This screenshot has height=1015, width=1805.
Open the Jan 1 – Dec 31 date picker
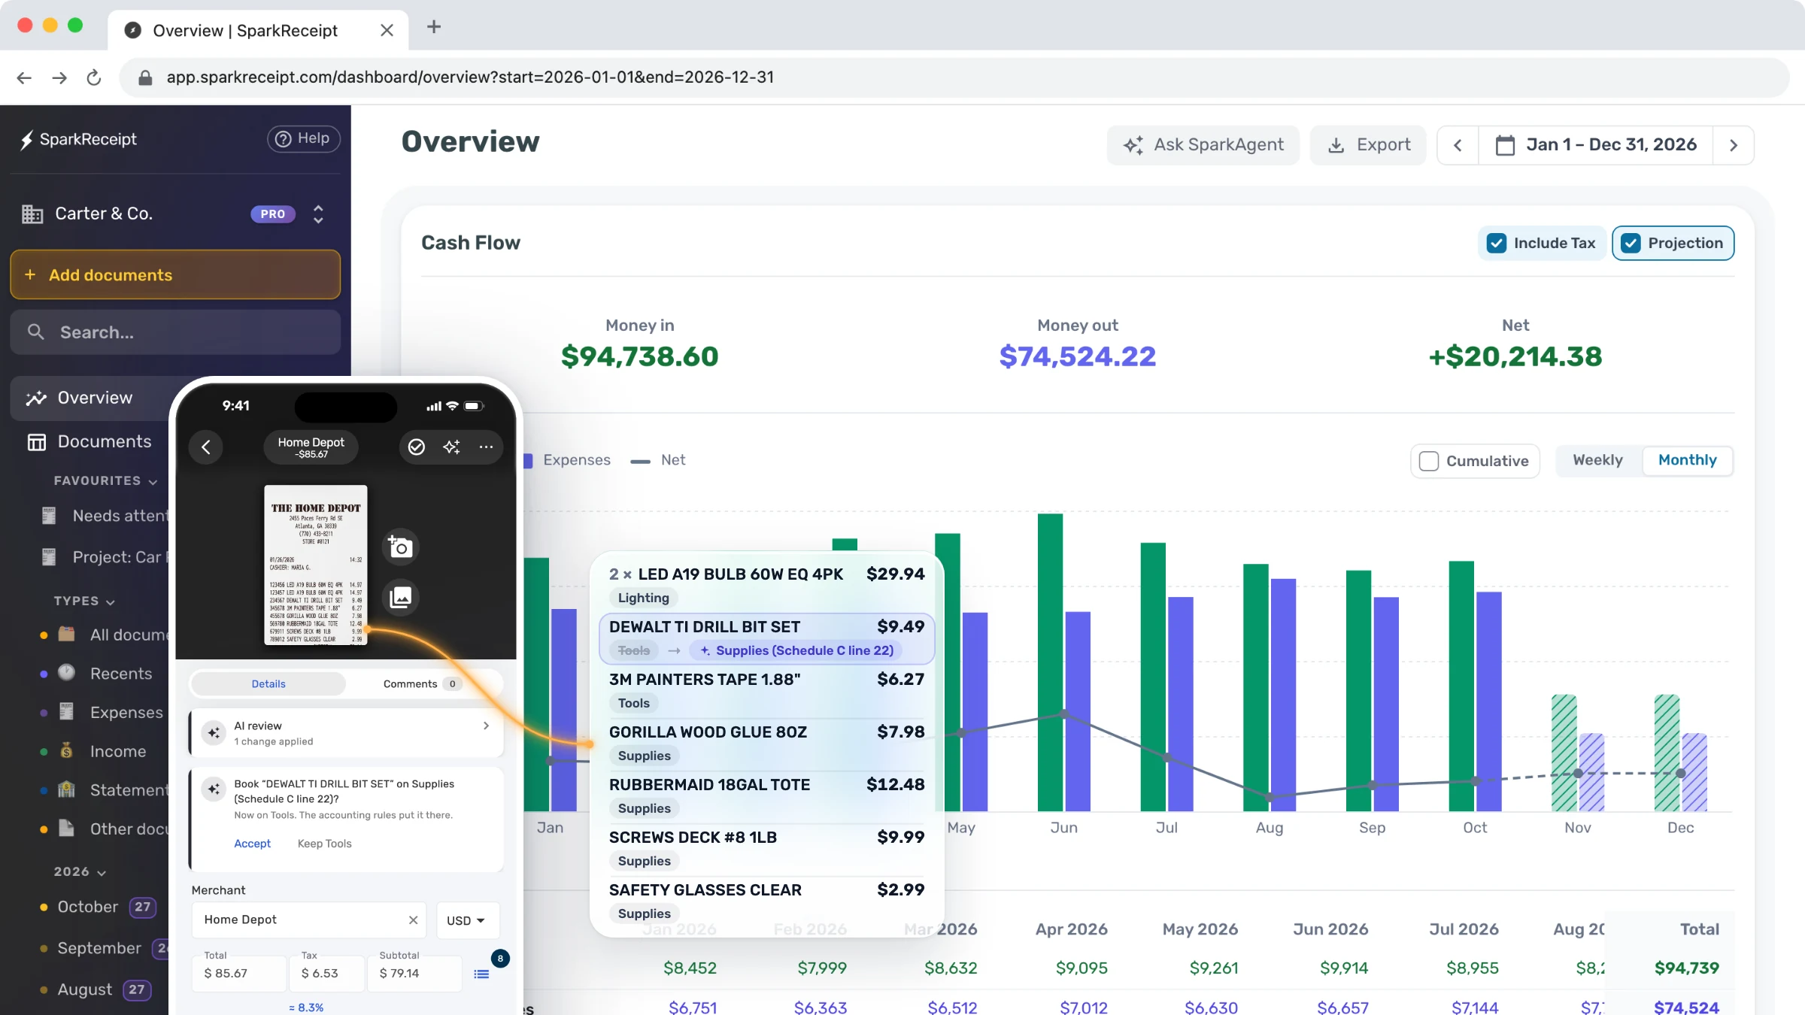click(x=1596, y=145)
